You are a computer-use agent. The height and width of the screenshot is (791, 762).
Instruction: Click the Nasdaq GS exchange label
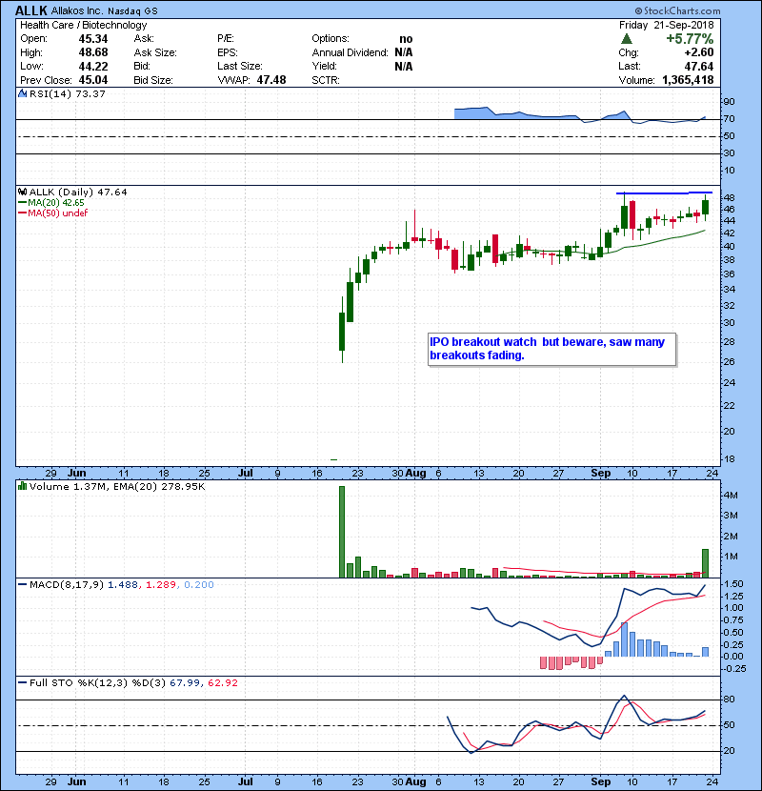pyautogui.click(x=132, y=11)
